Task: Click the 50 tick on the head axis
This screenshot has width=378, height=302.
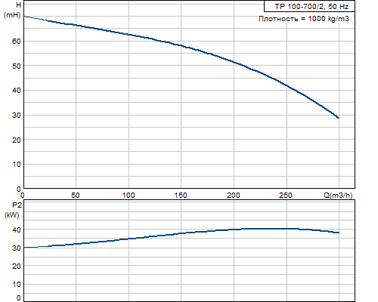Action: click(x=17, y=66)
